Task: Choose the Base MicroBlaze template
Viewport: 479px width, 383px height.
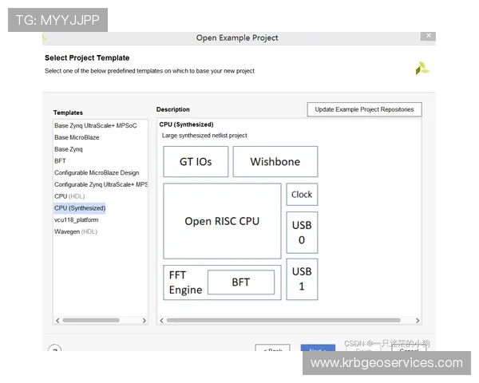Action: click(x=77, y=137)
